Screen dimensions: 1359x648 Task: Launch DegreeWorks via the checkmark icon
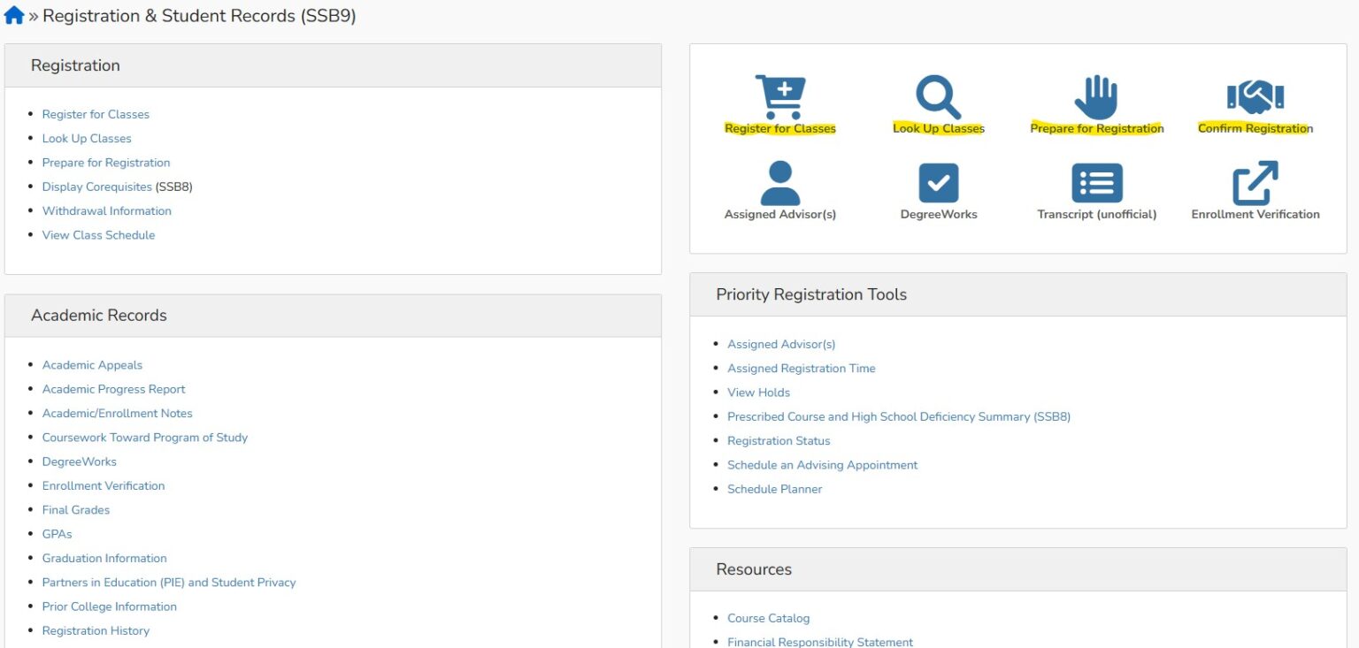pos(937,183)
